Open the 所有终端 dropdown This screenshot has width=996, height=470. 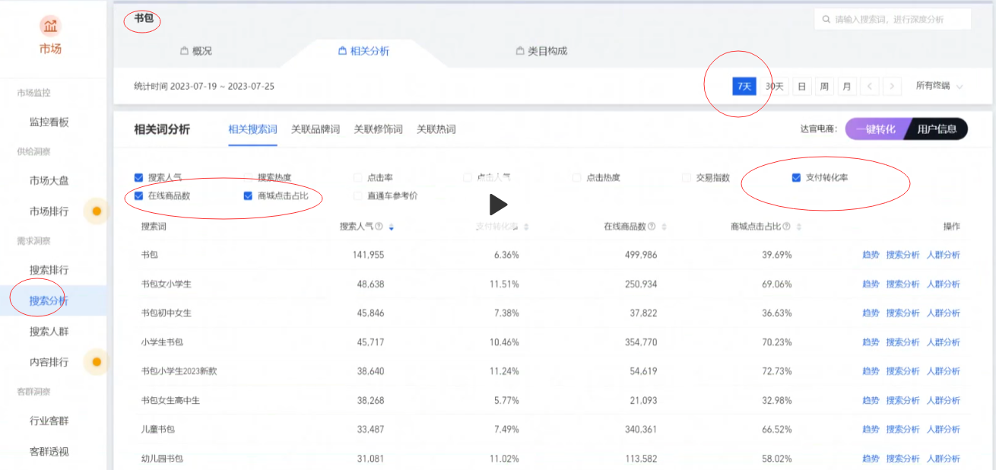coord(939,87)
